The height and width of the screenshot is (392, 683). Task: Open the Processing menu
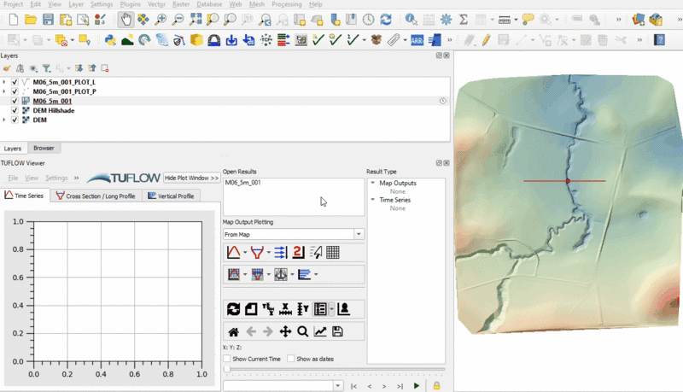(286, 4)
